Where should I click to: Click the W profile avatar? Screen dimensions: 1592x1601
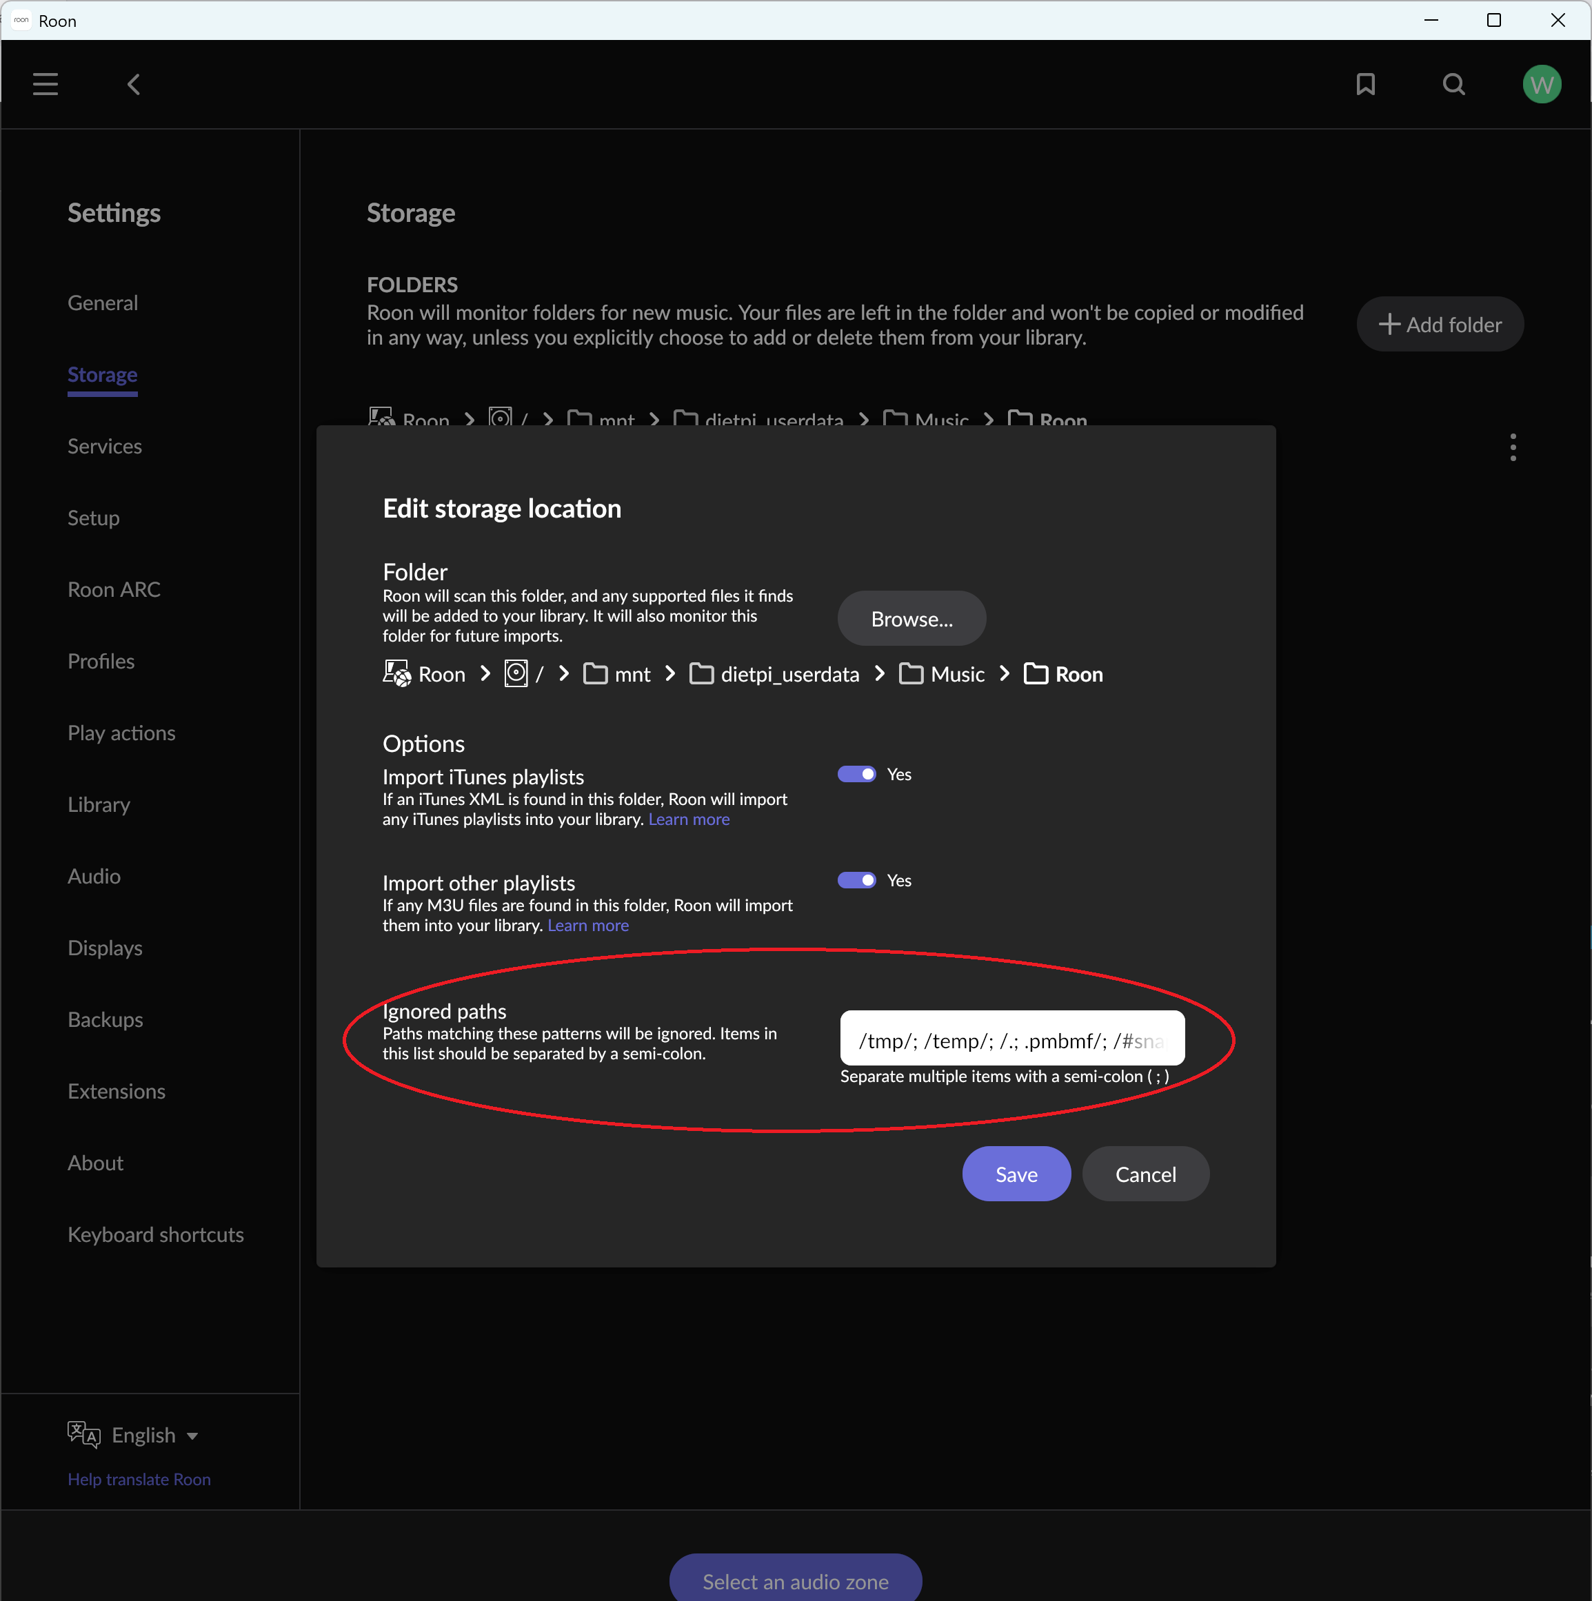point(1542,83)
